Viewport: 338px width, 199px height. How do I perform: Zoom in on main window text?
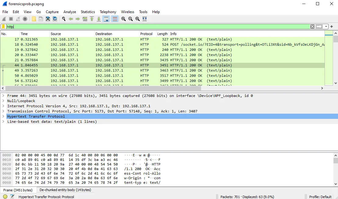[x=124, y=19]
